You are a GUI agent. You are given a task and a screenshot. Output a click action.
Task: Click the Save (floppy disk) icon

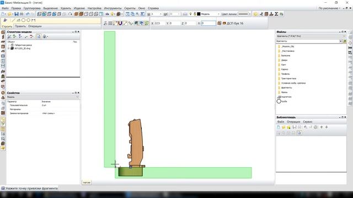pos(17,14)
